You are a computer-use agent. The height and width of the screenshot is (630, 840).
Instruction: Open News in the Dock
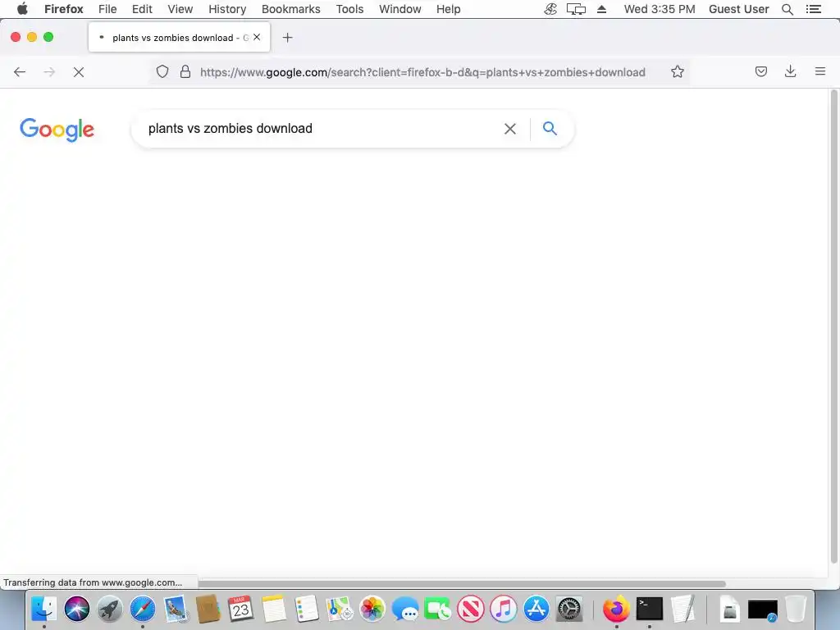[x=470, y=609]
